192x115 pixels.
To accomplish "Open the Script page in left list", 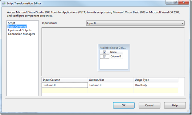I will tap(11, 23).
